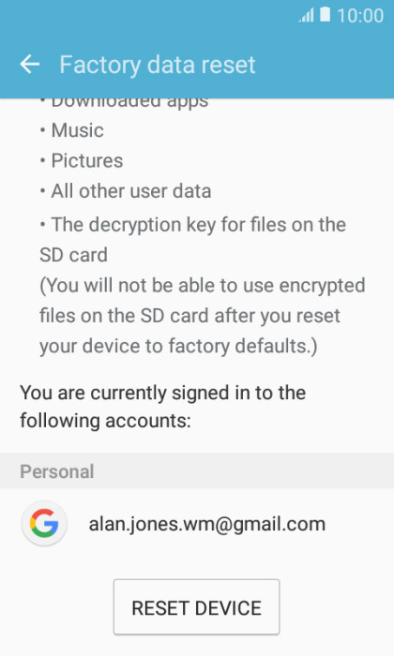
Task: Tap the following accounts text line
Action: click(105, 421)
